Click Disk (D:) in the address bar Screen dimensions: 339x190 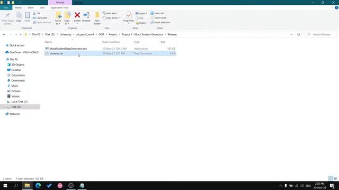(50, 34)
